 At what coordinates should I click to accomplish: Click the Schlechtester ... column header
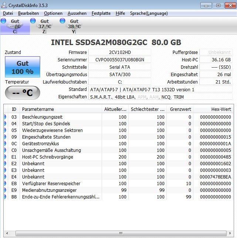[148, 109]
